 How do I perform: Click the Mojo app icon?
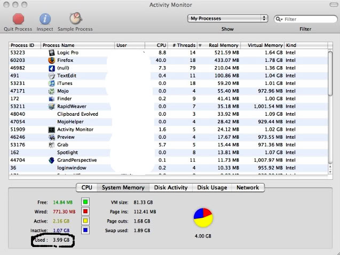[52, 91]
